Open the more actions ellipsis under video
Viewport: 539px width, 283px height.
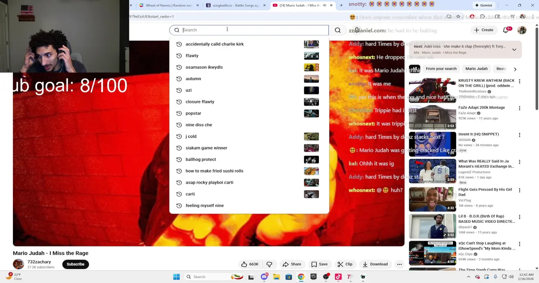(399, 264)
